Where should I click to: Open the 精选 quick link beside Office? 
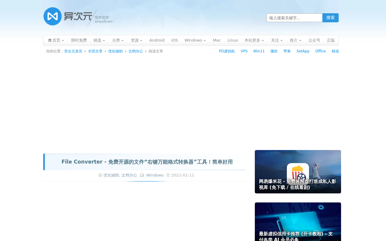[335, 51]
